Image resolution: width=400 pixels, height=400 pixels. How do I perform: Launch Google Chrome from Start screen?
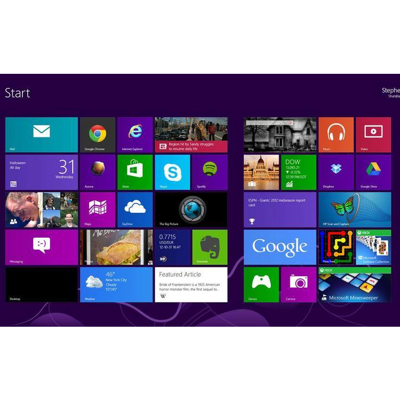(98, 135)
